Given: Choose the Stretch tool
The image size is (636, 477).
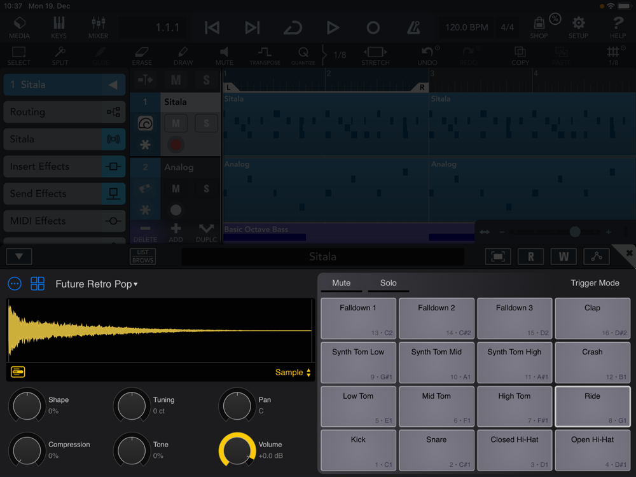Looking at the screenshot, I should click(376, 56).
